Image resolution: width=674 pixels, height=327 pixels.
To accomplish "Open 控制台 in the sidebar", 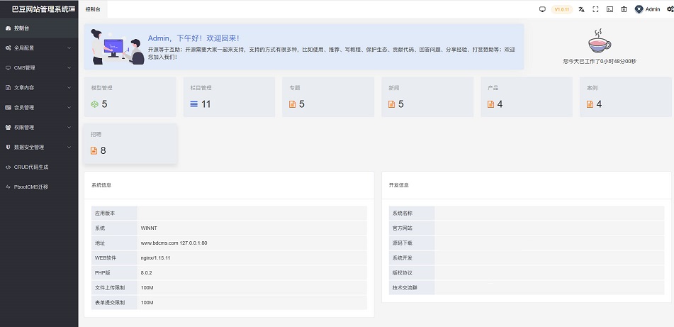I will coord(39,28).
